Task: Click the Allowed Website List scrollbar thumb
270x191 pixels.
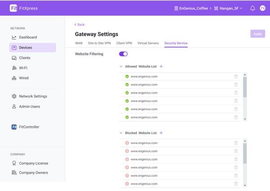Action: click(x=245, y=87)
